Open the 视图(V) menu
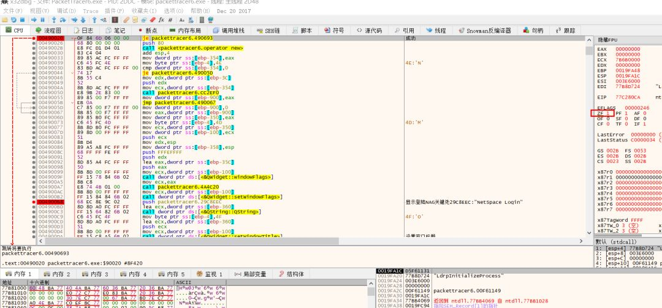This screenshot has height=308, width=662. (39, 11)
